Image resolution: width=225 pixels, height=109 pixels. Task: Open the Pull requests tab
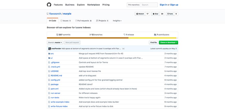(83, 21)
